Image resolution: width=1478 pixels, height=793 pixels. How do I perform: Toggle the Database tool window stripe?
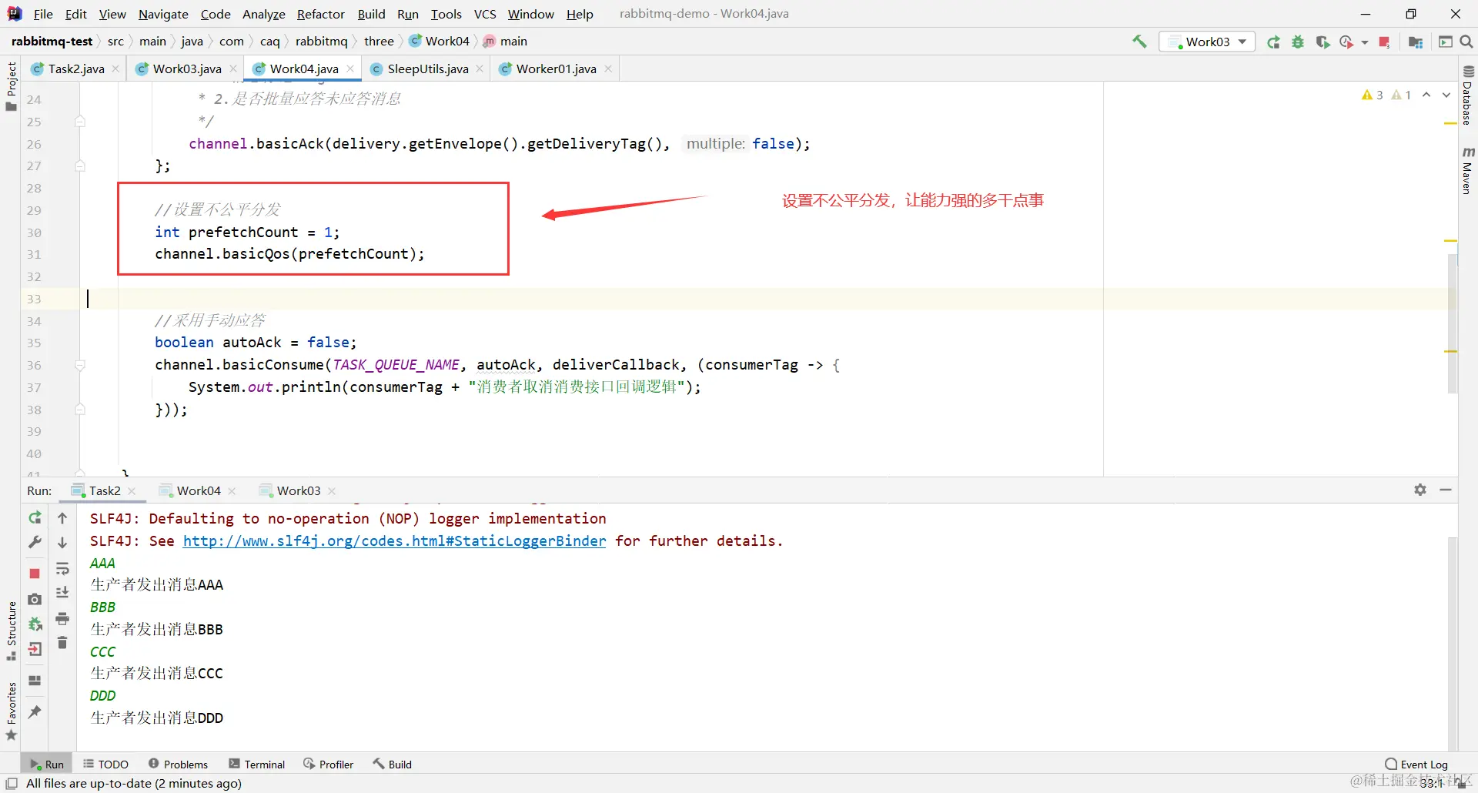pyautogui.click(x=1467, y=95)
